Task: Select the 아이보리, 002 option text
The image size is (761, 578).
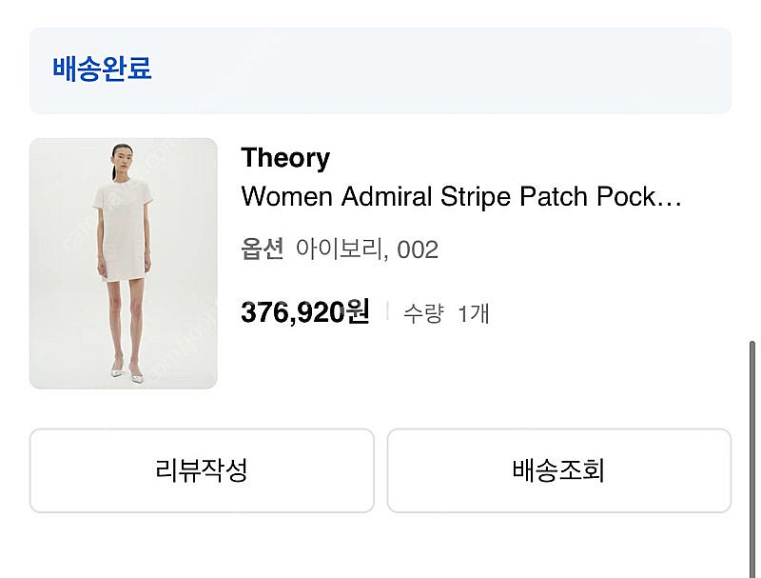Action: (367, 249)
